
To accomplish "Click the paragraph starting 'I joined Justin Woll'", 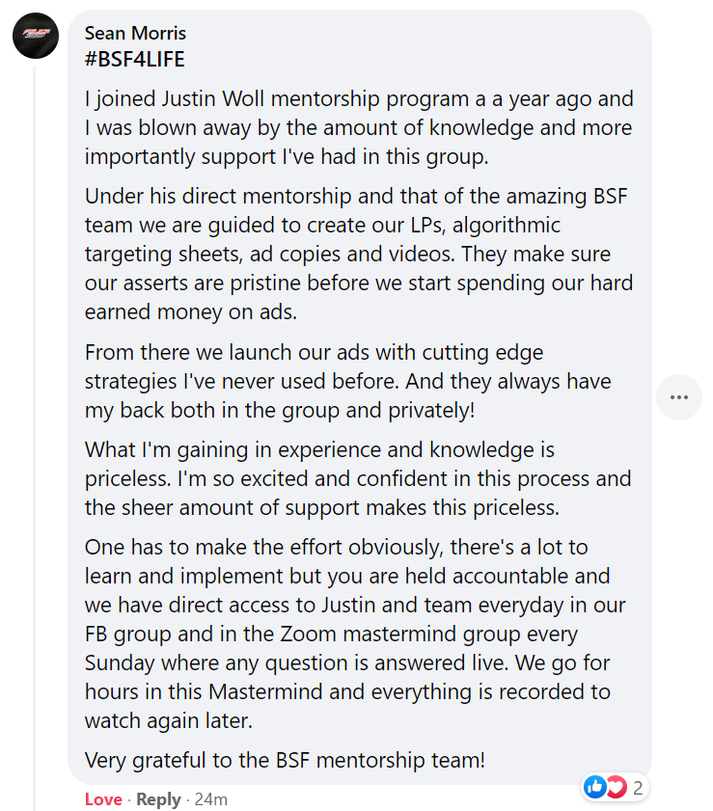I will (359, 127).
